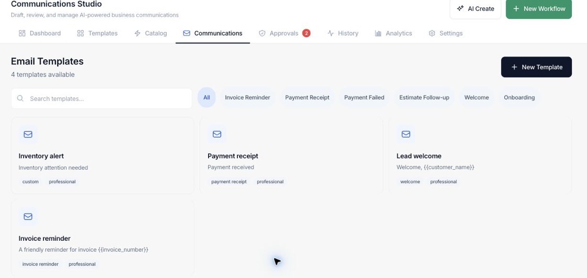
Task: Click the plus icon in New Workflow
Action: (x=516, y=8)
